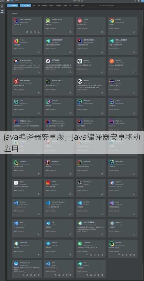Screen dimensions: 144x281
Task: Click the DataSpell app icon
Action: point(80,102)
